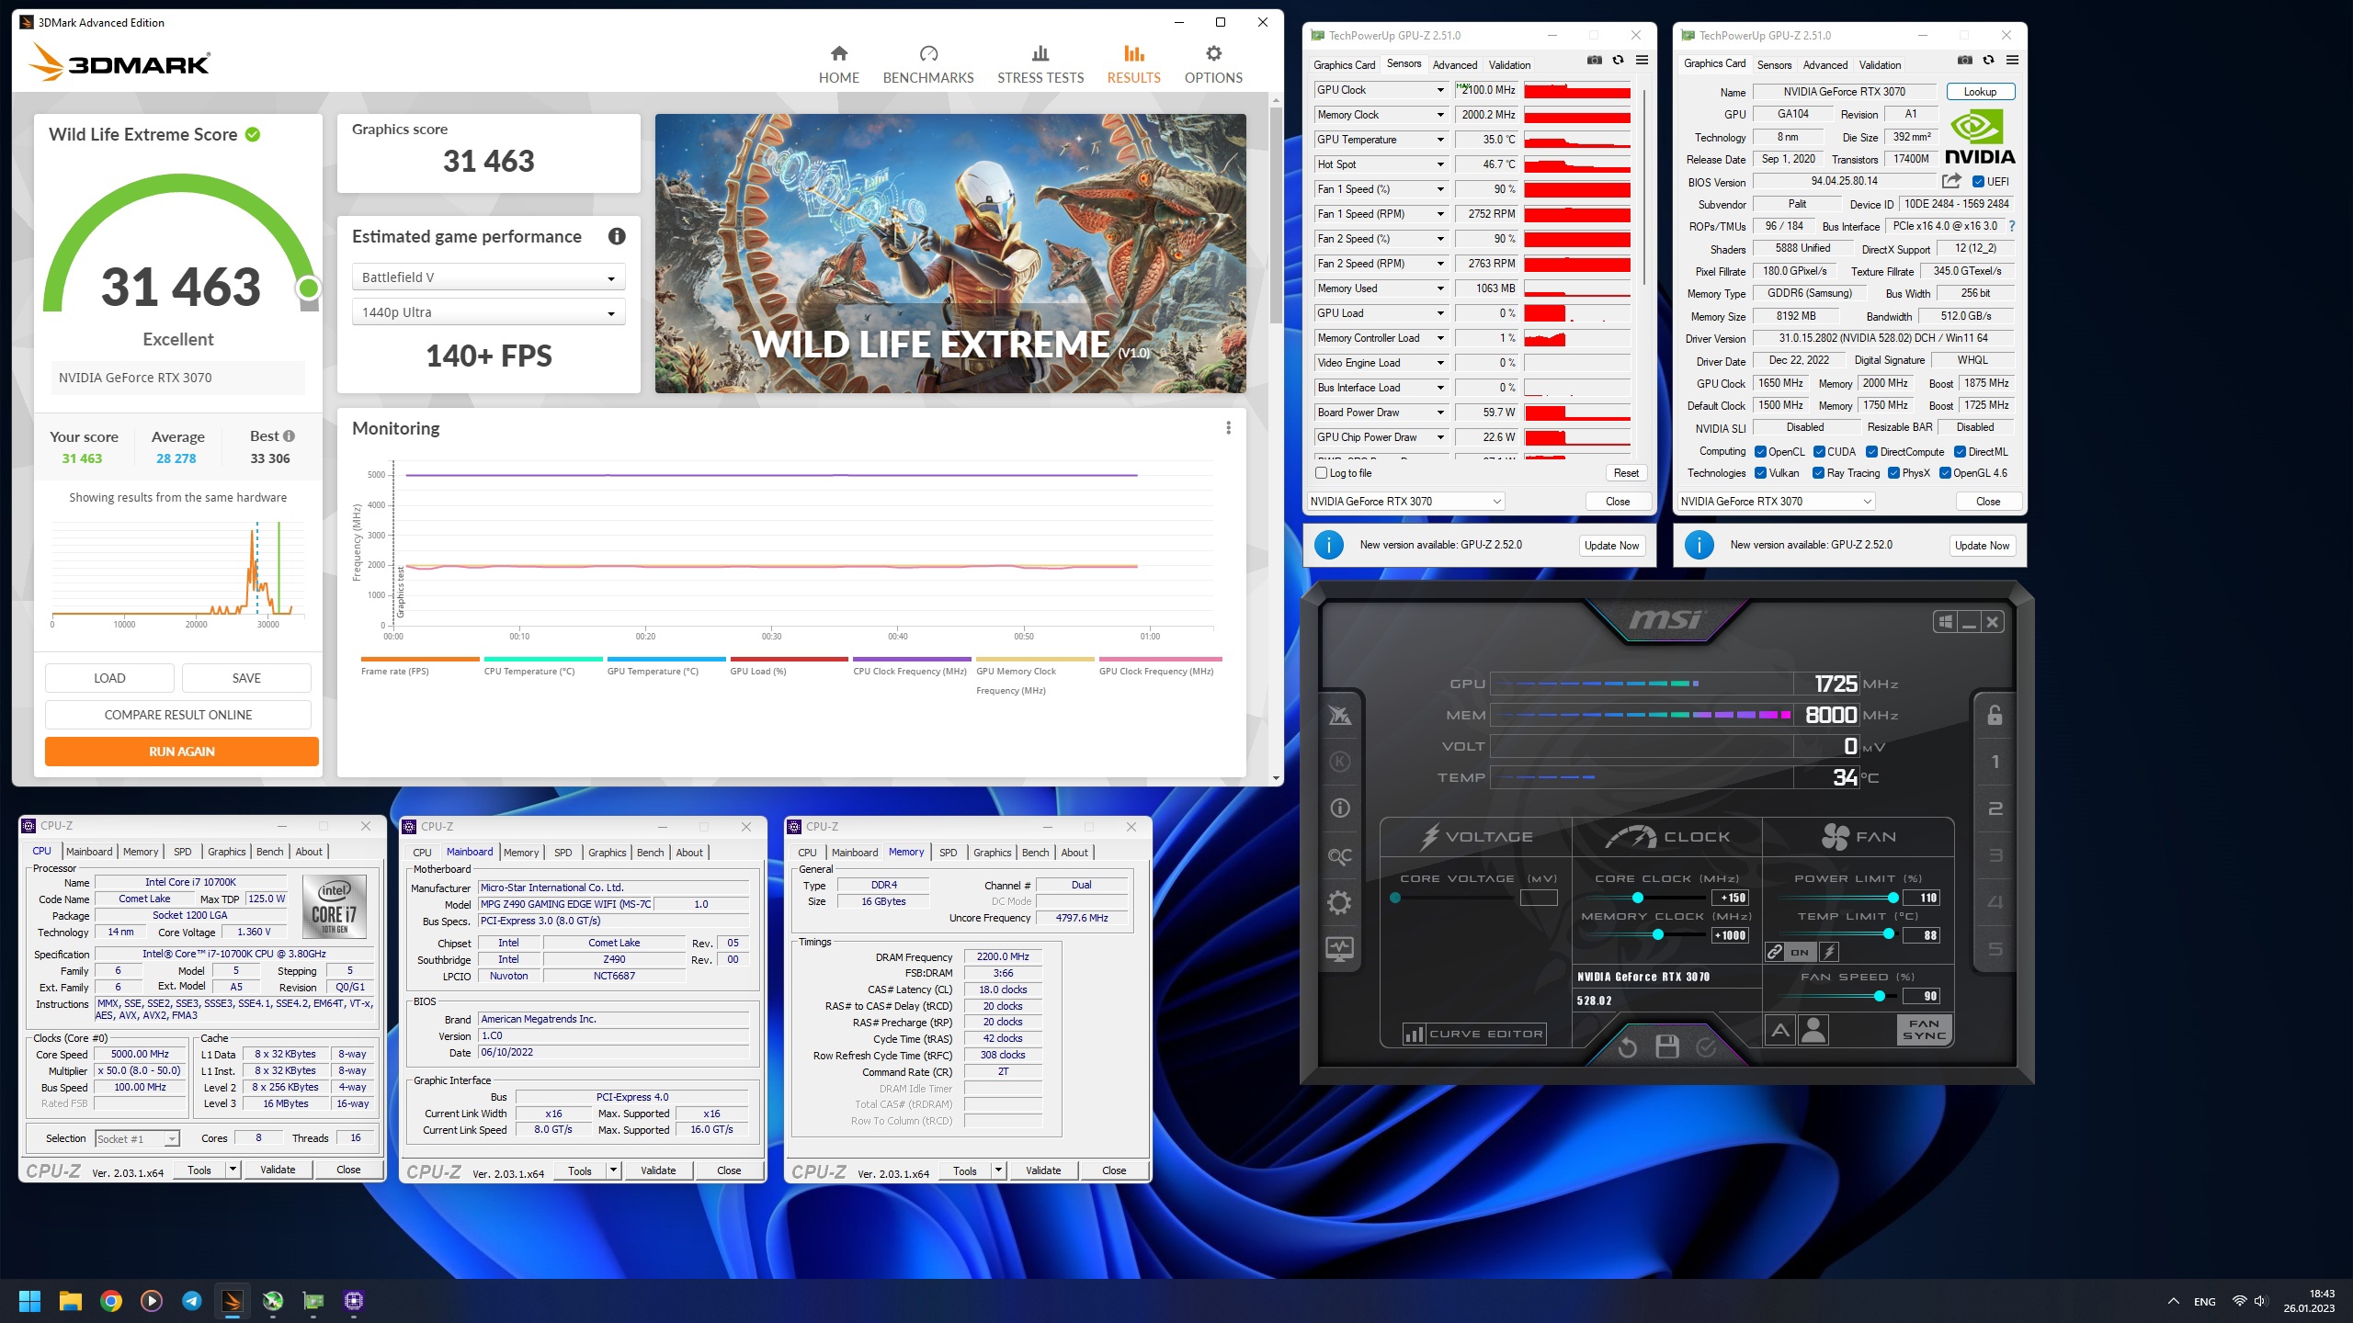2353x1323 pixels.
Task: Open MSI Afterburner hardware monitor icon
Action: 1339,949
